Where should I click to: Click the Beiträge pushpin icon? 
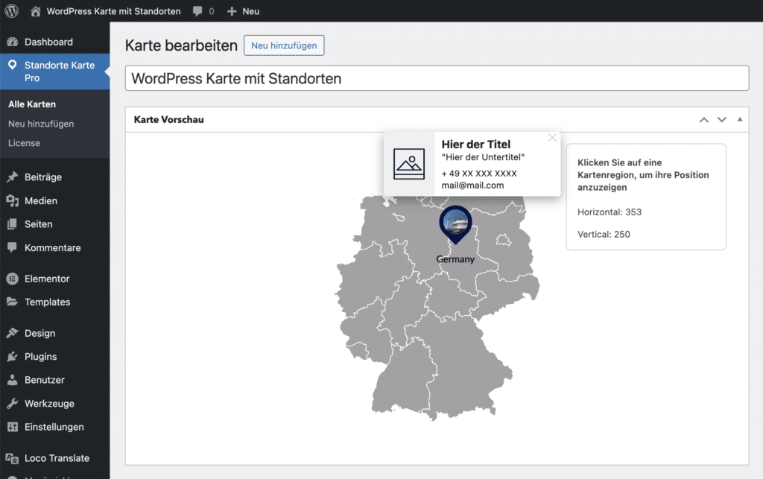pos(12,177)
